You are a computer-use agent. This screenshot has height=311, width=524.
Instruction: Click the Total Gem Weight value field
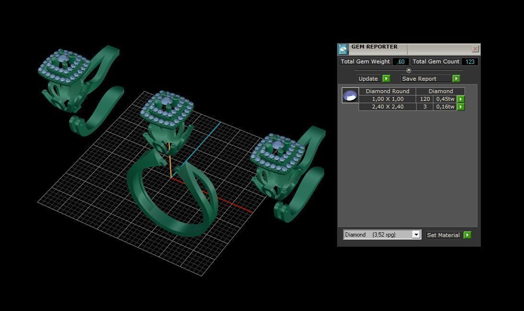point(401,61)
